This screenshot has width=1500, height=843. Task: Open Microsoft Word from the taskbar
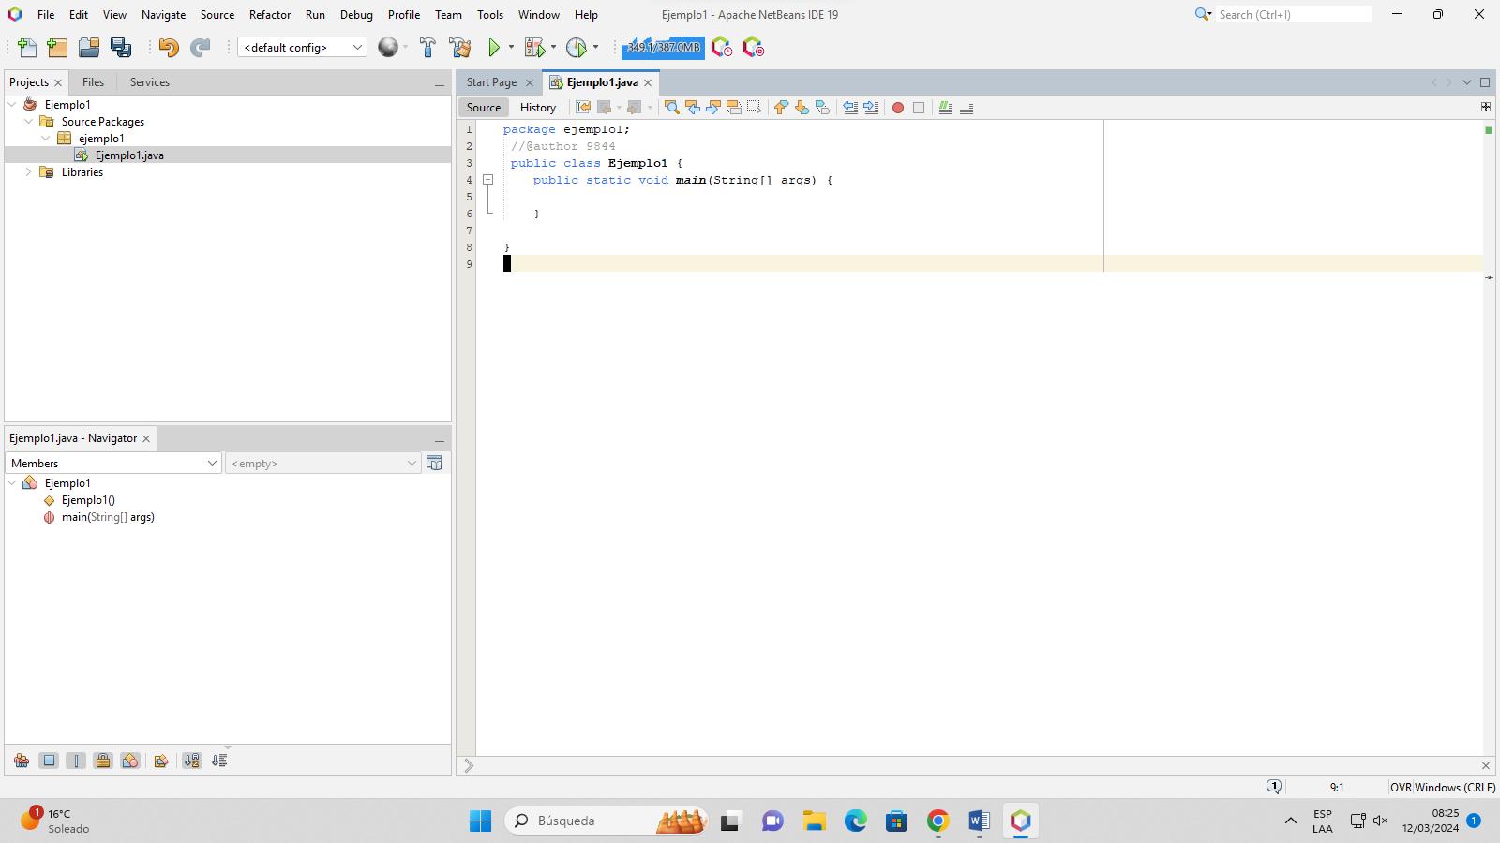coord(979,821)
